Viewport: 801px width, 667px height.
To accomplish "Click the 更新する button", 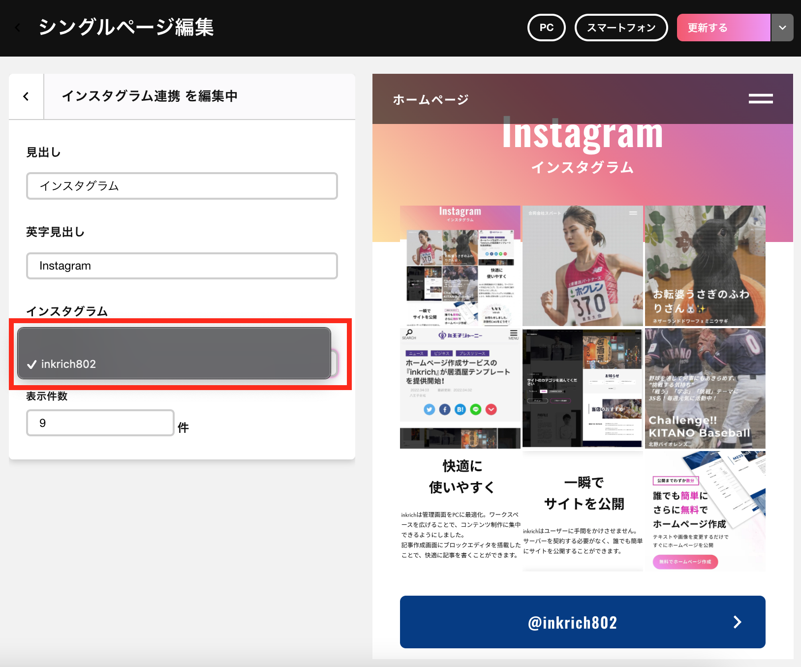I will click(x=723, y=28).
